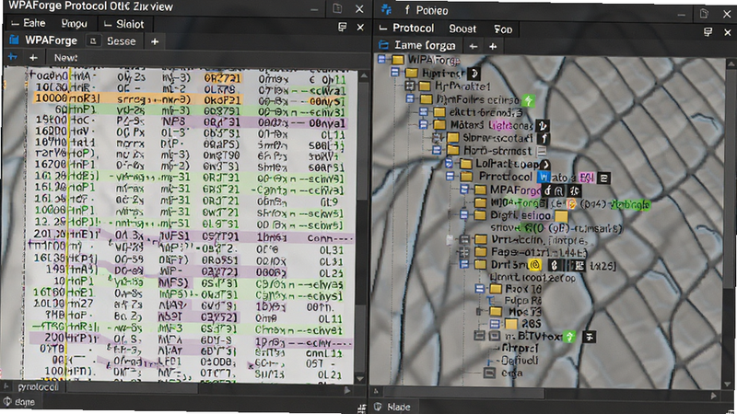The height and width of the screenshot is (414, 737).
Task: Click the right arrow of right tree's horizontal scrollbar
Action: click(x=713, y=396)
